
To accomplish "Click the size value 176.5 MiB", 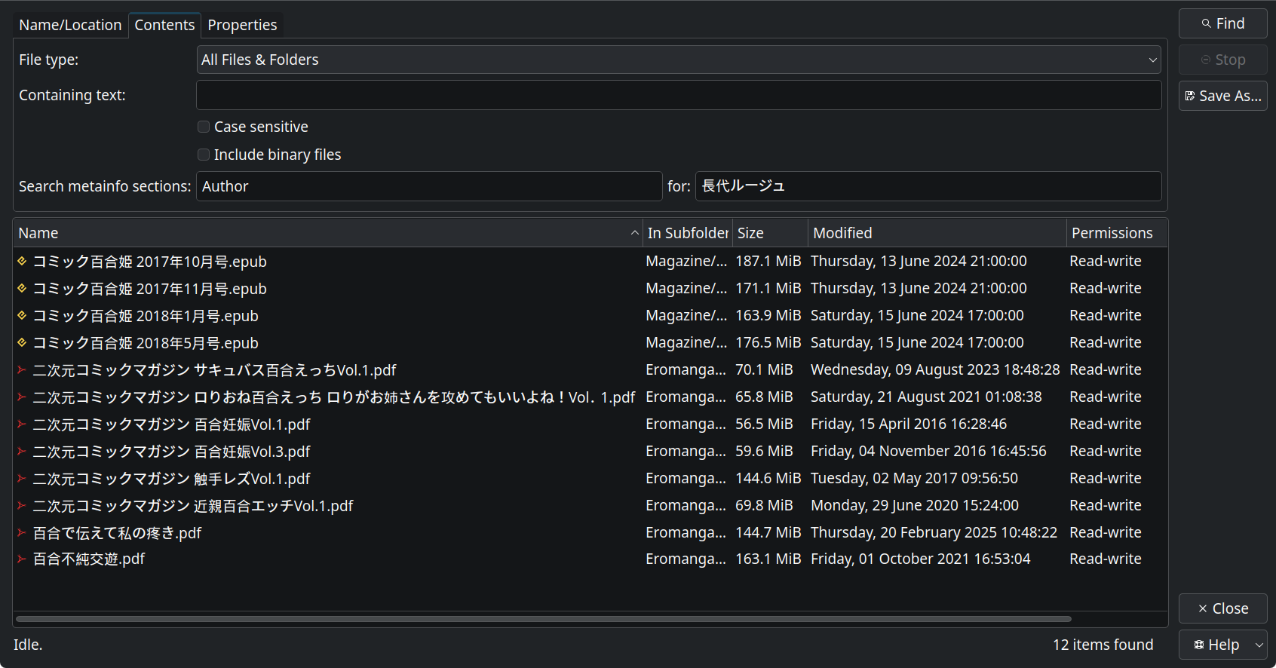I will 768,342.
